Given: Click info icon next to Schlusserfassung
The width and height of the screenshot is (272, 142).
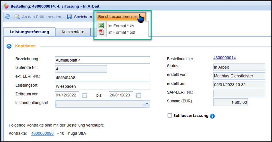Looking at the screenshot, I should tap(212, 116).
